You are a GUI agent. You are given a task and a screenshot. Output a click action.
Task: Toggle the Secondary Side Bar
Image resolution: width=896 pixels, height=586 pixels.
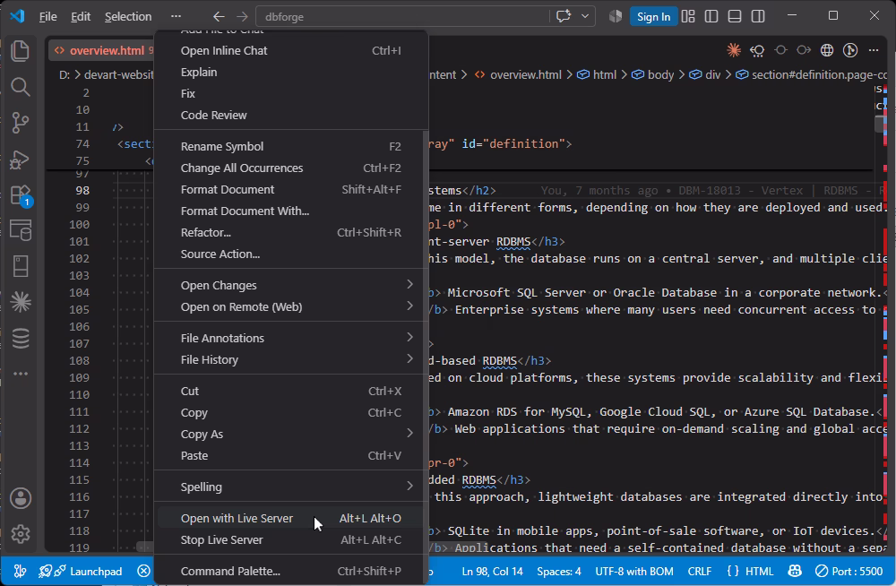[x=758, y=16]
